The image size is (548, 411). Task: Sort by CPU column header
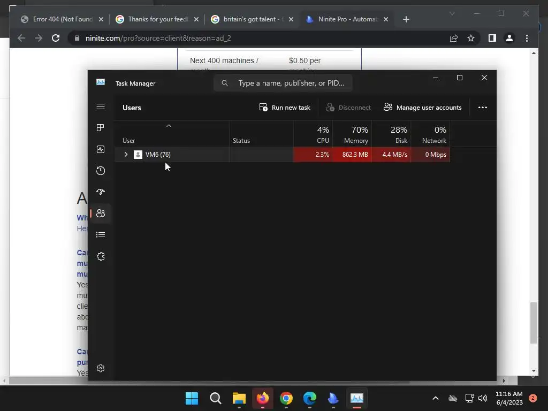click(313, 134)
